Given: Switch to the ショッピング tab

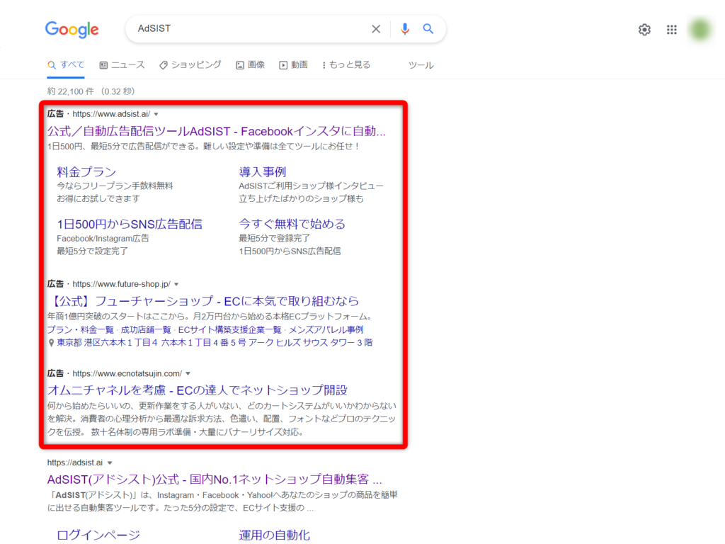Looking at the screenshot, I should pyautogui.click(x=190, y=65).
